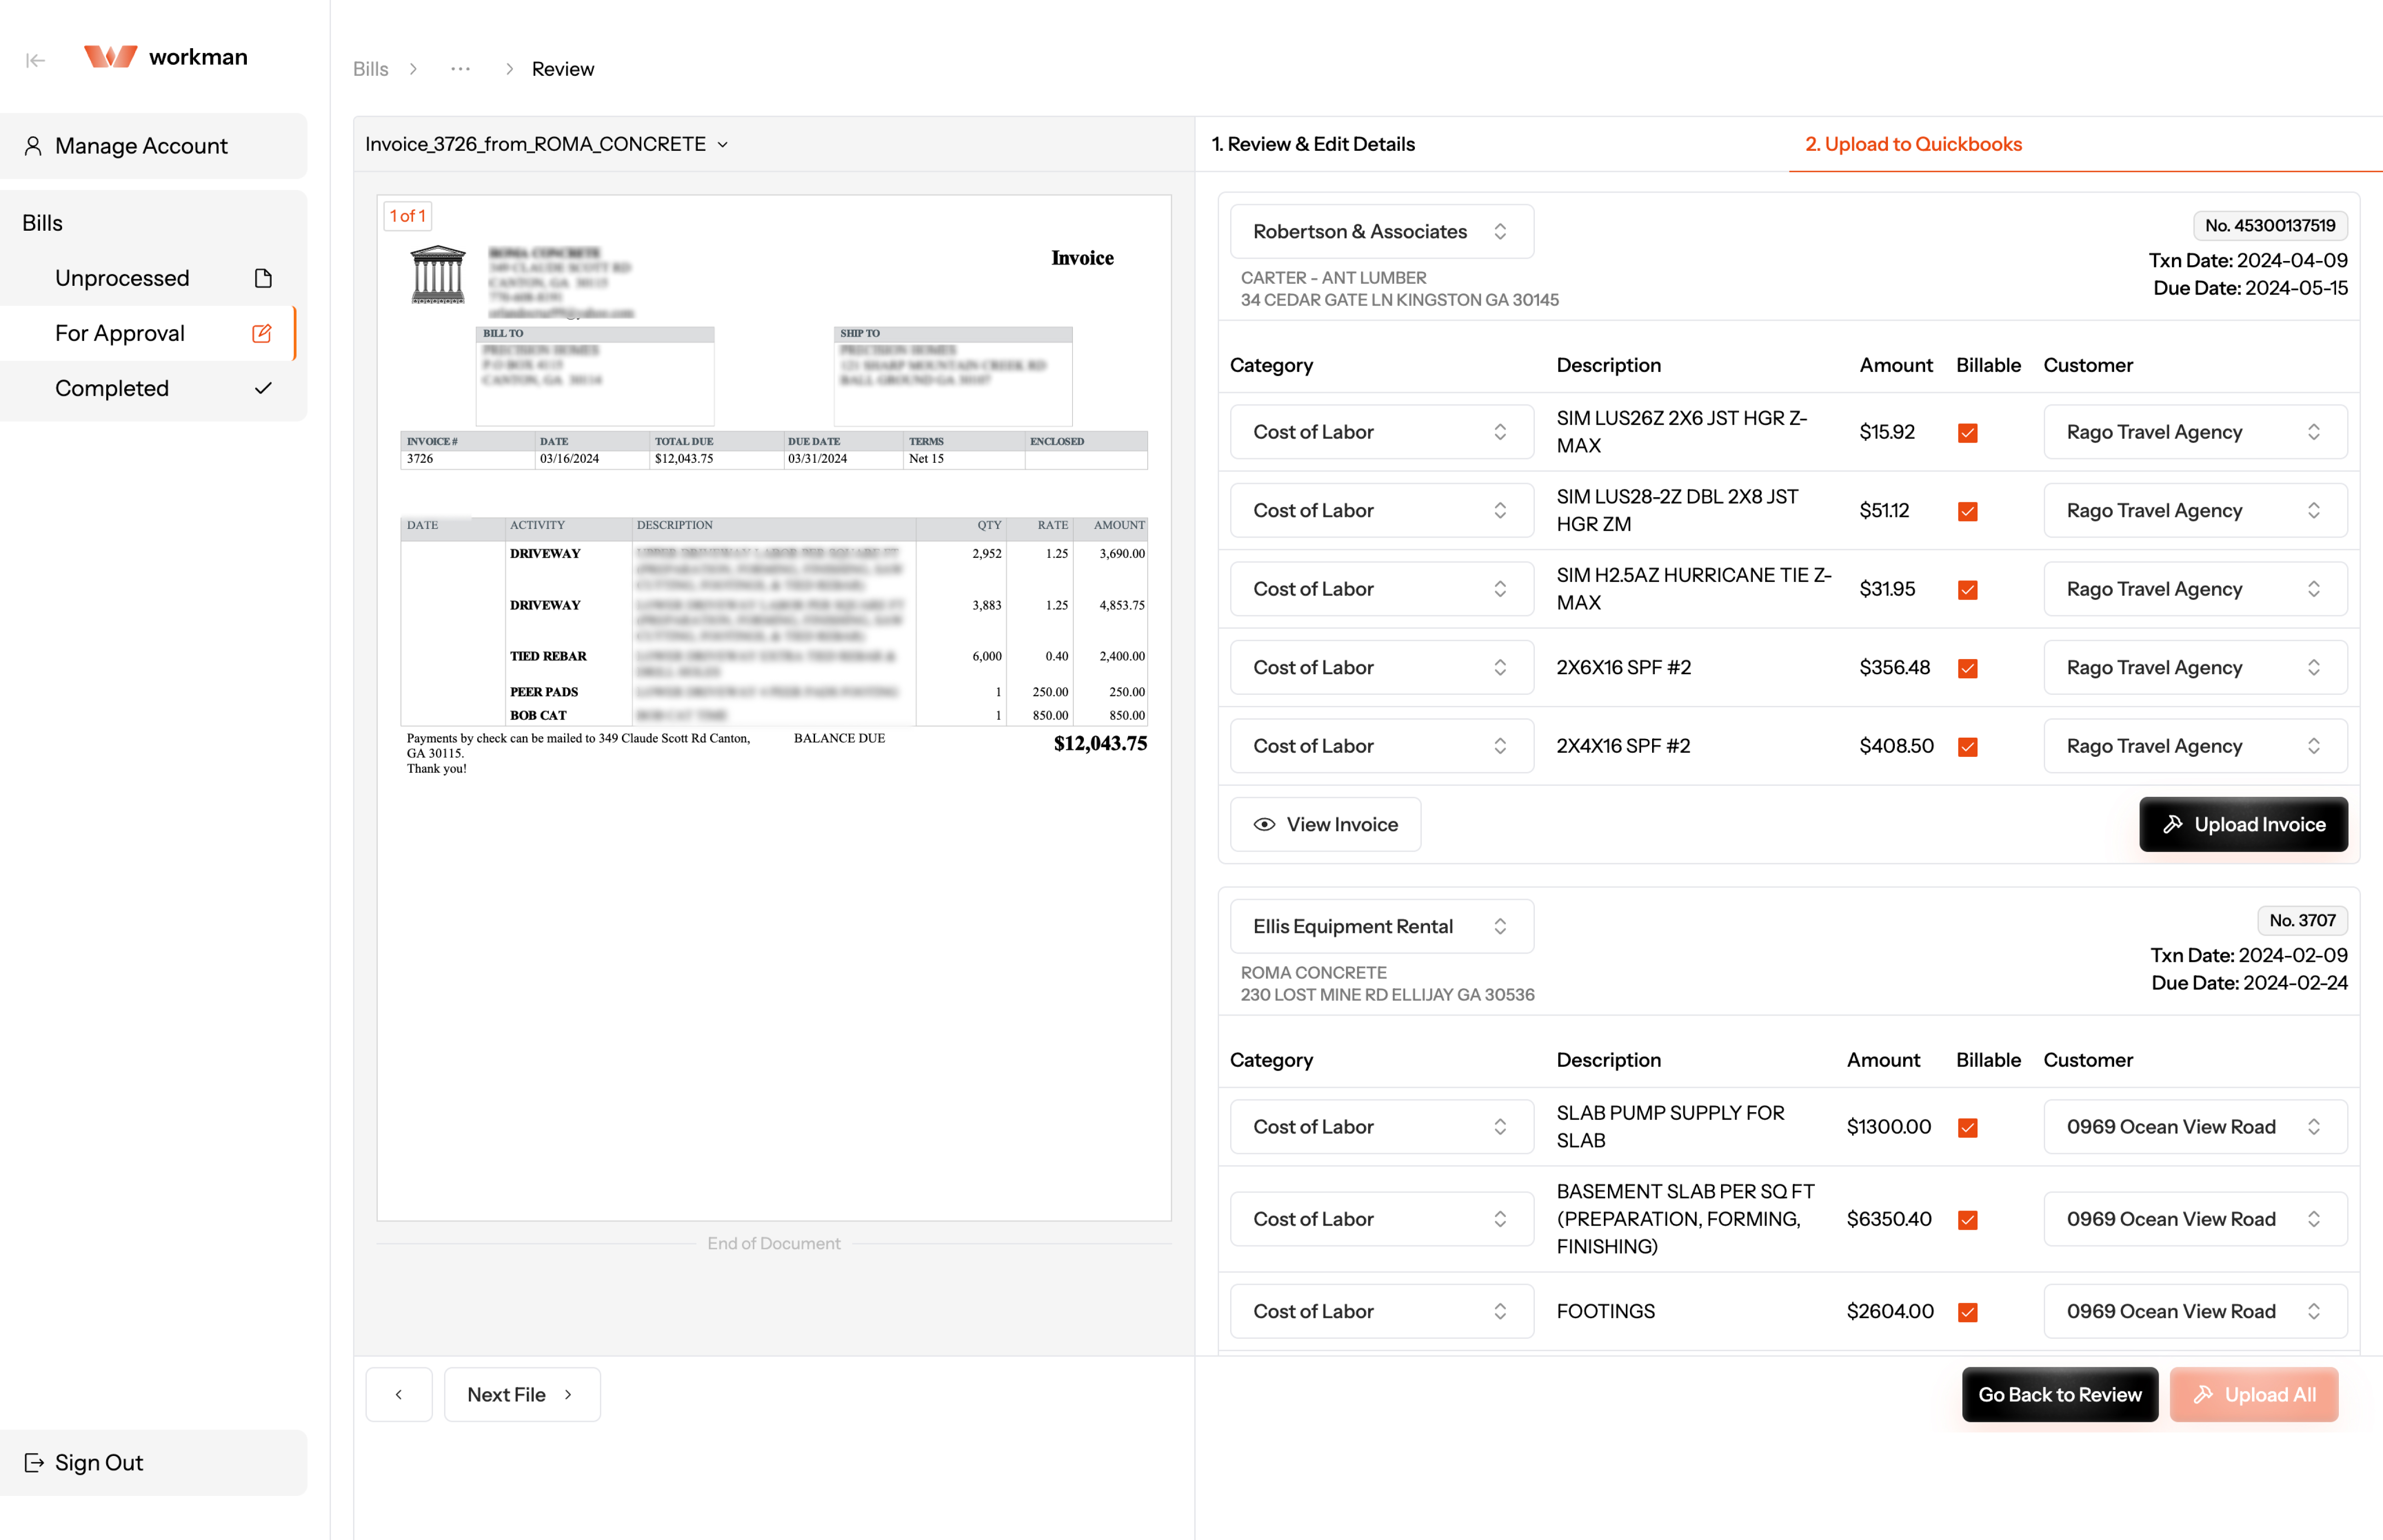2383x1540 pixels.
Task: Uncheck Billable for FOOTINGS row
Action: [x=1967, y=1312]
